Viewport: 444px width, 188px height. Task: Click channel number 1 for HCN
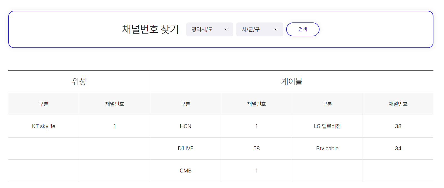point(256,126)
